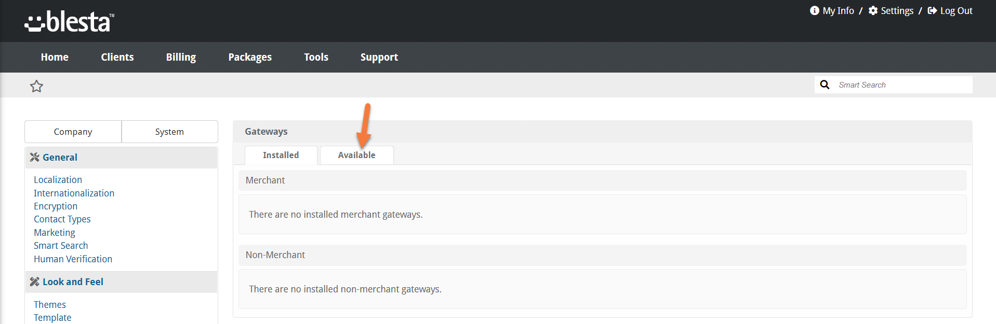Image resolution: width=996 pixels, height=324 pixels.
Task: Click the Log Out arrow icon
Action: click(x=932, y=11)
